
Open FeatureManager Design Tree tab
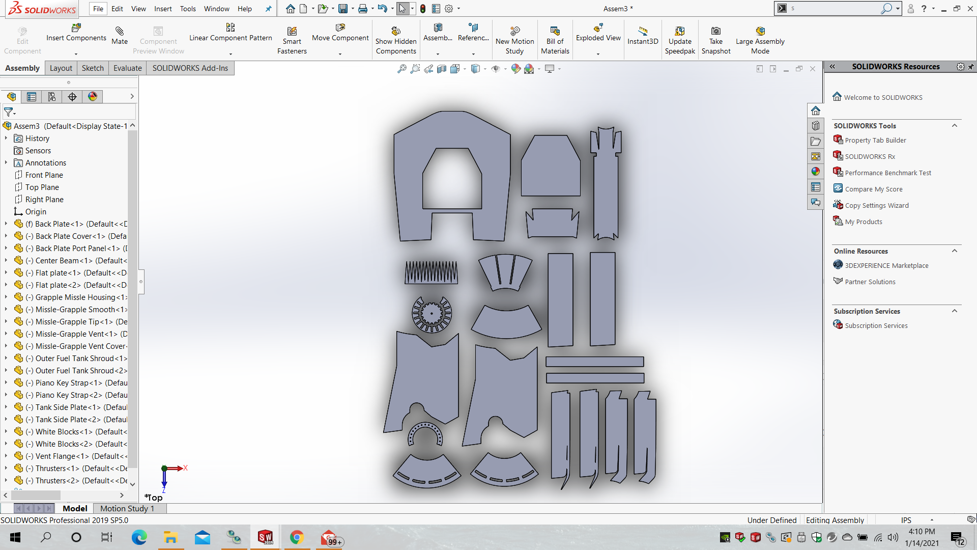[11, 97]
